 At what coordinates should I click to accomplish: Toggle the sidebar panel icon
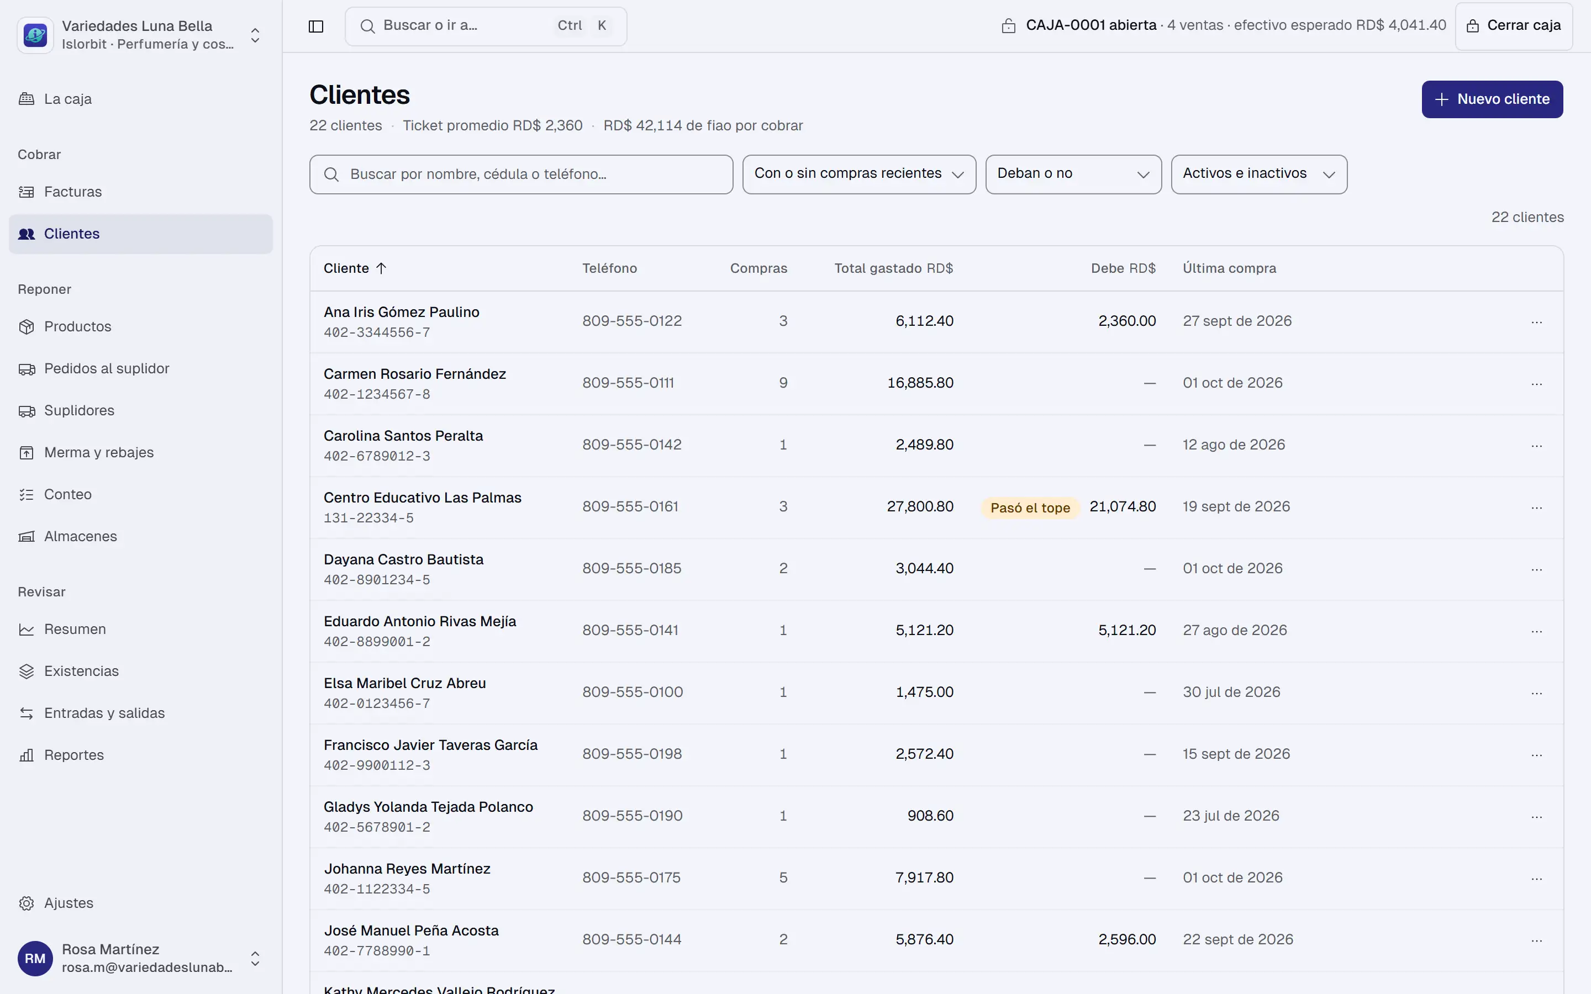coord(315,27)
